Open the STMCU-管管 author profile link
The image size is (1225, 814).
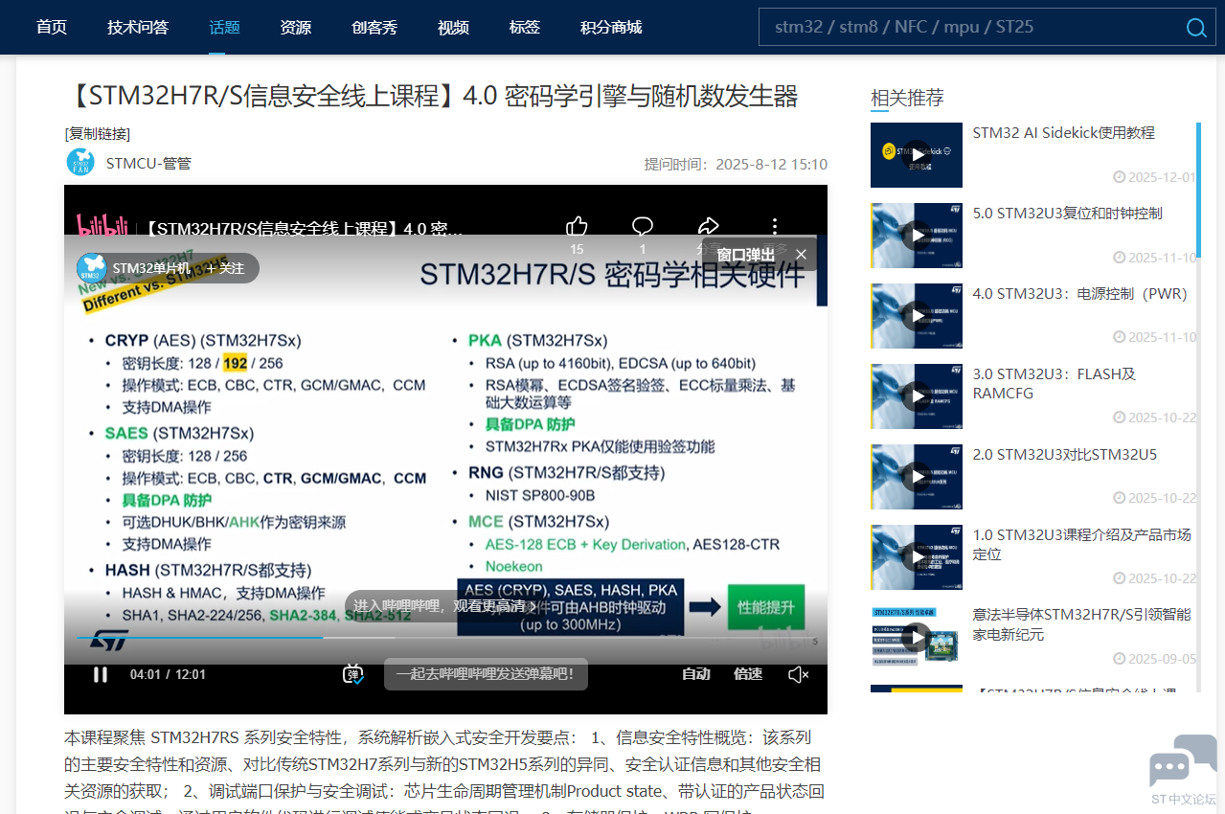tap(148, 163)
